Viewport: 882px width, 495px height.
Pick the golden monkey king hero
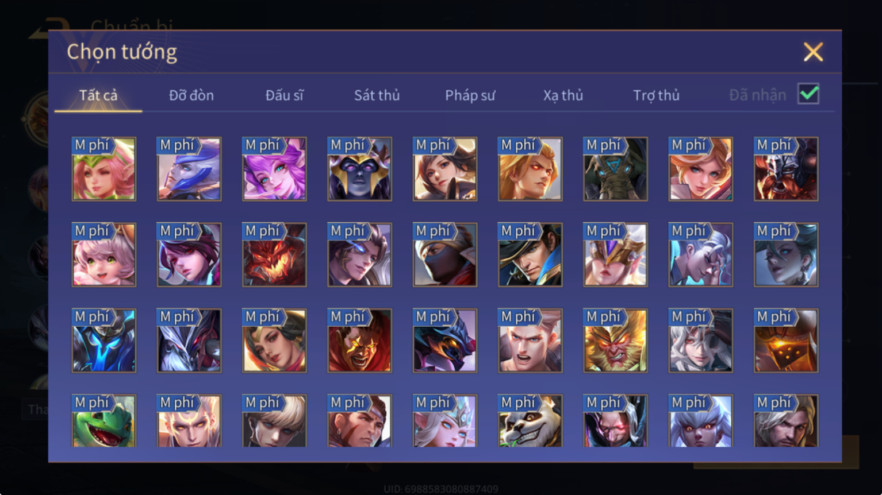pos(615,341)
